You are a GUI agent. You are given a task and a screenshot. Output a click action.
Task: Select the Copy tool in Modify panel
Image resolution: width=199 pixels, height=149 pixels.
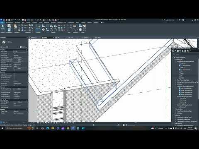tap(47, 30)
